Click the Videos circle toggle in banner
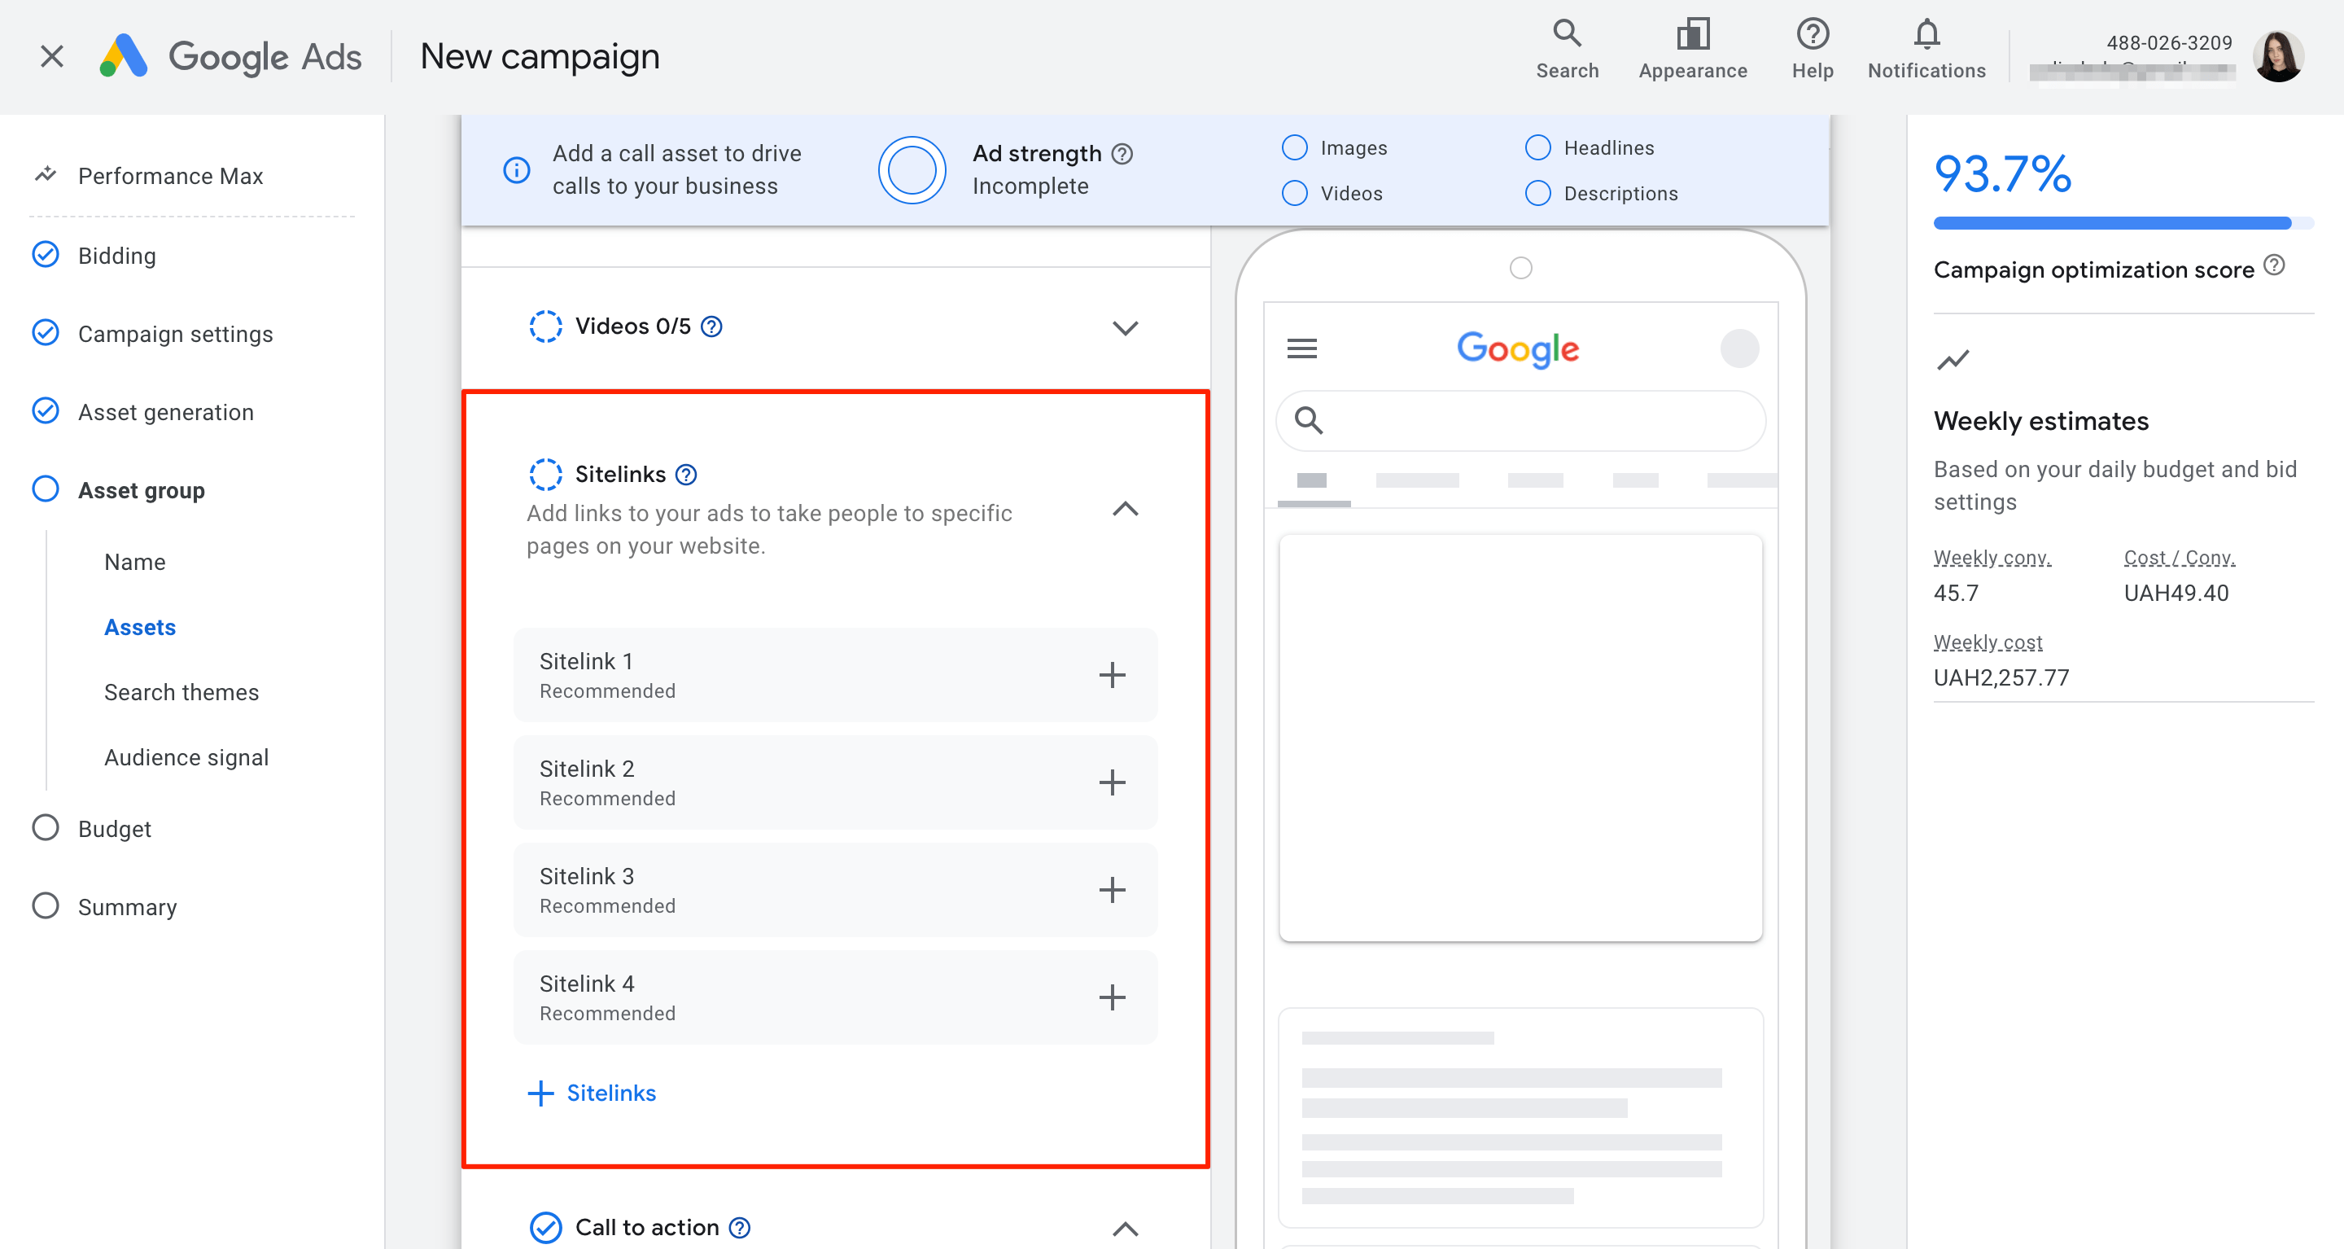The width and height of the screenshot is (2344, 1249). tap(1294, 192)
